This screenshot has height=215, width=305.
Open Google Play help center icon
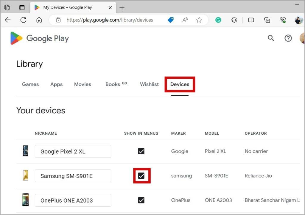288,38
